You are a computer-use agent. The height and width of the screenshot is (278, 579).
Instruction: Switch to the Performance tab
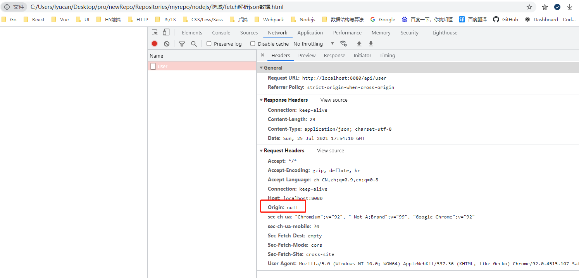tap(347, 32)
